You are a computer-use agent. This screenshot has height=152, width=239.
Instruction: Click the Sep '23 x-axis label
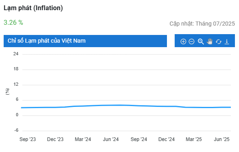click(28, 139)
